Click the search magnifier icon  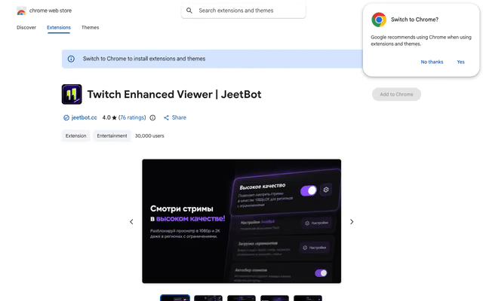pyautogui.click(x=189, y=11)
